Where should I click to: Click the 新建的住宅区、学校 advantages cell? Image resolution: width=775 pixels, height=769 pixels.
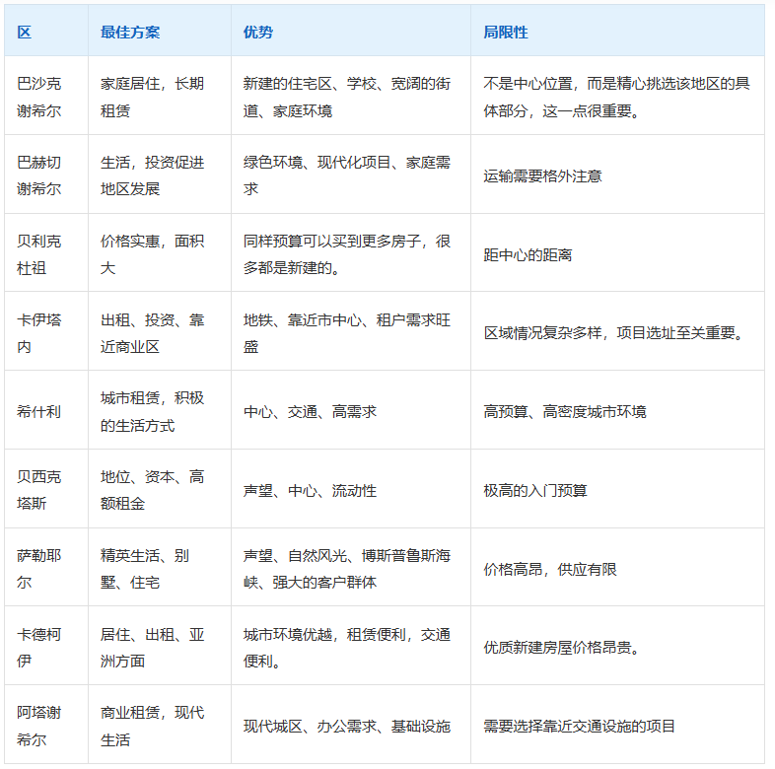pyautogui.click(x=351, y=96)
